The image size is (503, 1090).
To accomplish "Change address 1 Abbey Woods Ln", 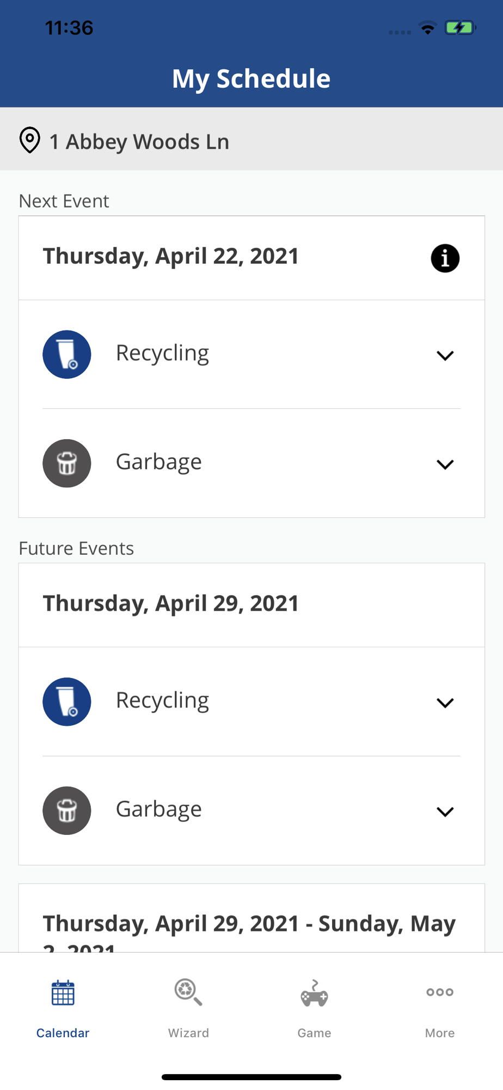I will (139, 142).
